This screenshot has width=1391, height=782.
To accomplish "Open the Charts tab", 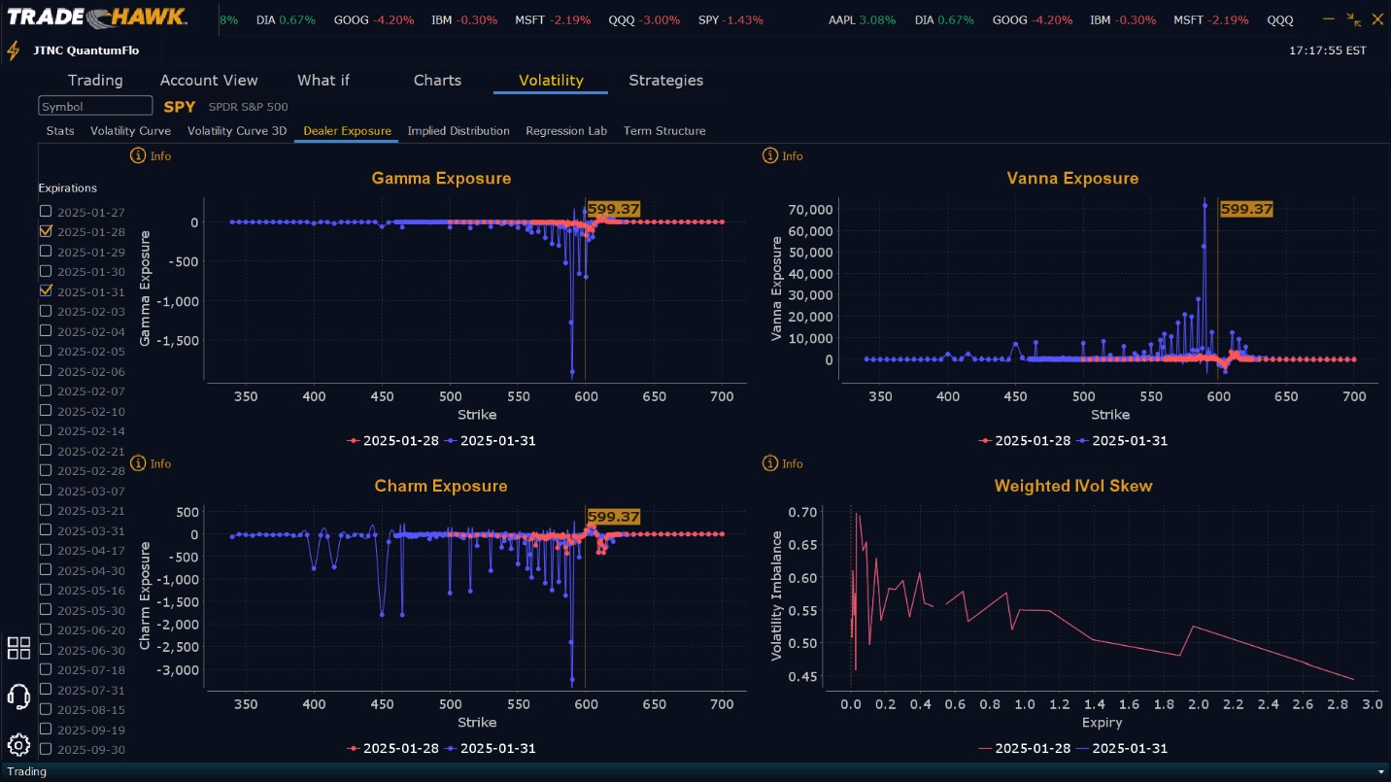I will point(437,81).
